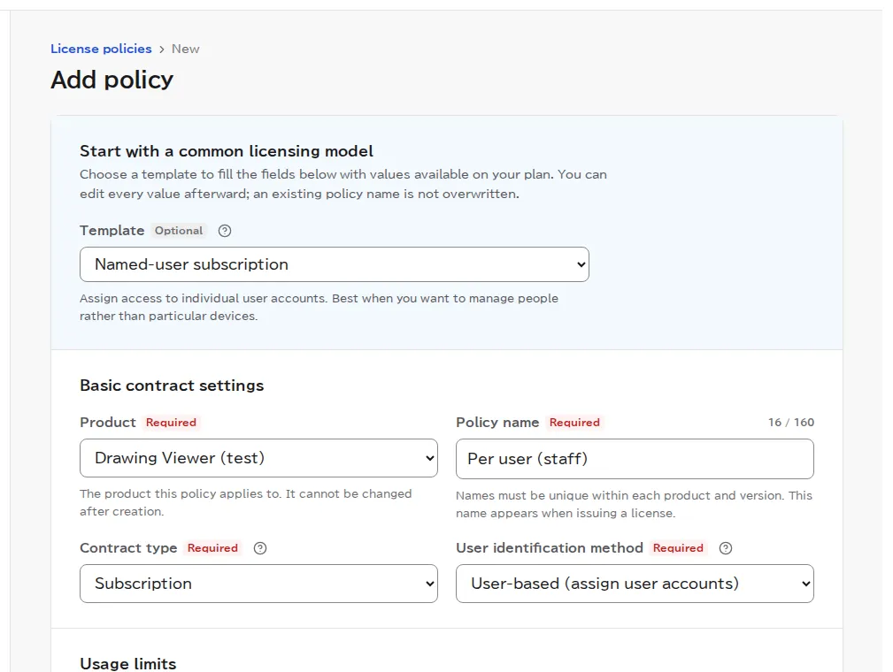Click the help icon next to Contract type
The height and width of the screenshot is (672, 893).
(x=260, y=548)
